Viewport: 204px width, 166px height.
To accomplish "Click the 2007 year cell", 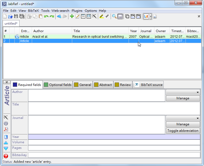I will [134, 37].
